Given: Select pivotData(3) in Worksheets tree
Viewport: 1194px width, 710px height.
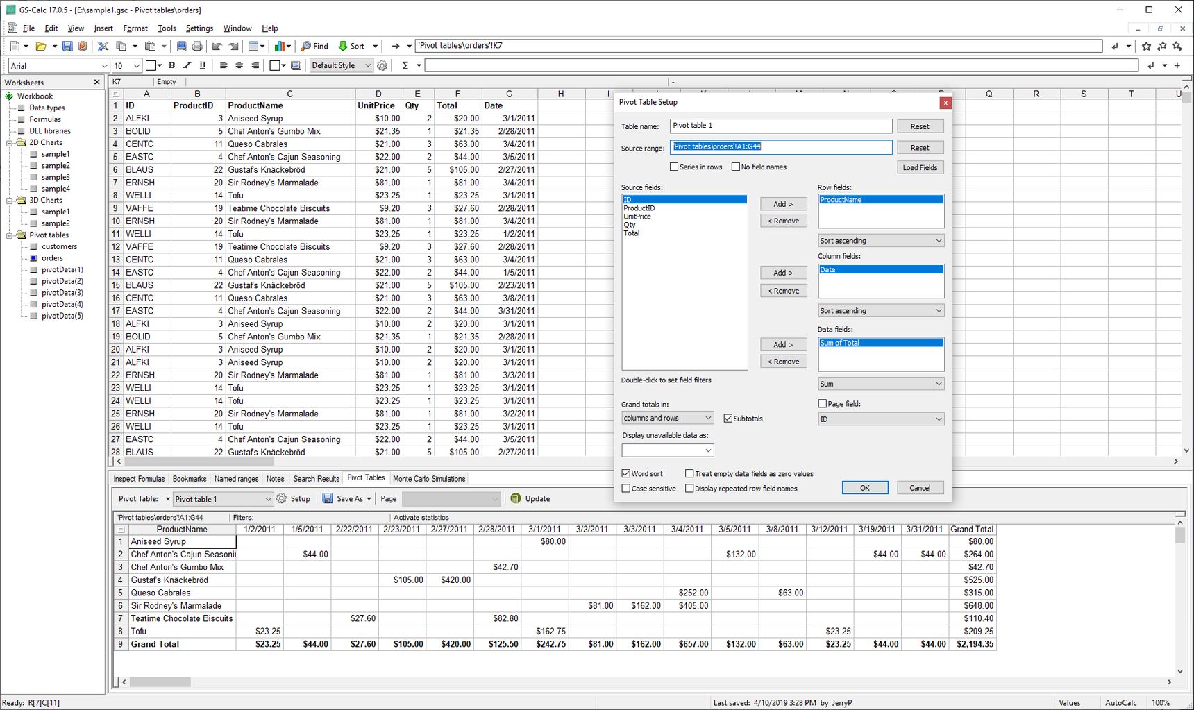Looking at the screenshot, I should tap(62, 293).
